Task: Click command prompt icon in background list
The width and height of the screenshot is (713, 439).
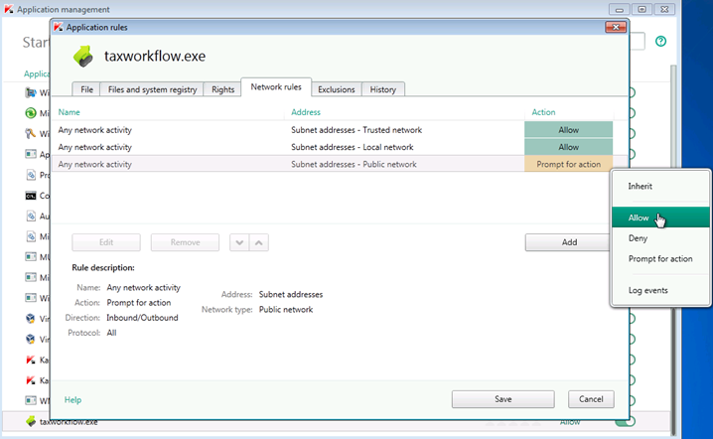Action: click(31, 196)
